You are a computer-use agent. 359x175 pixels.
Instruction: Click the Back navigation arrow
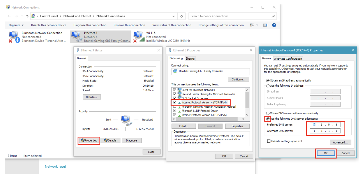click(9, 16)
